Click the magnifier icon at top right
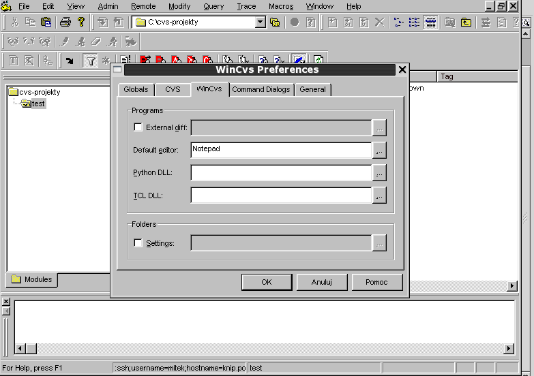 [x=526, y=22]
